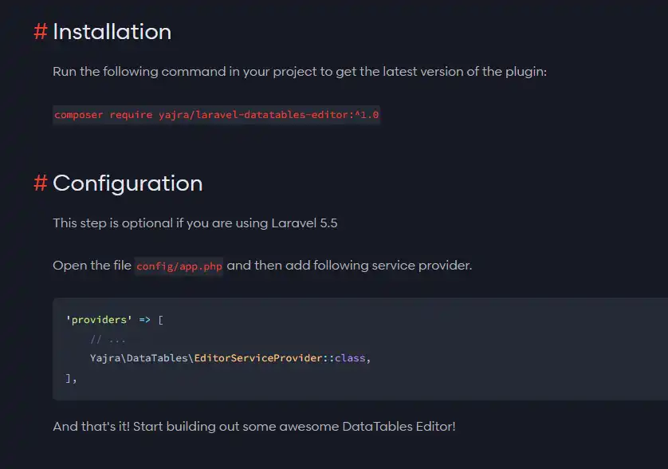This screenshot has width=668, height=469.
Task: Click the 'providers' => [ code line
Action: click(x=114, y=320)
